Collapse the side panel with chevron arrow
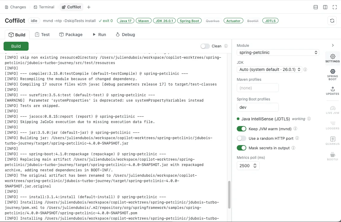Screen dimensions: 341x222 (x=333, y=45)
